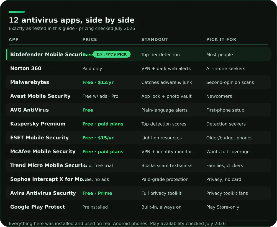Click 'VPN + identity monitor' cell
277x227 pixels.
coord(167,152)
